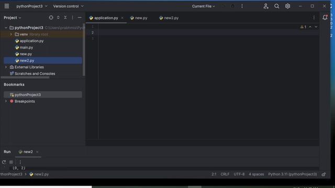This screenshot has height=188, width=335.
Task: Switch to the new2.py editor tab
Action: [169, 18]
